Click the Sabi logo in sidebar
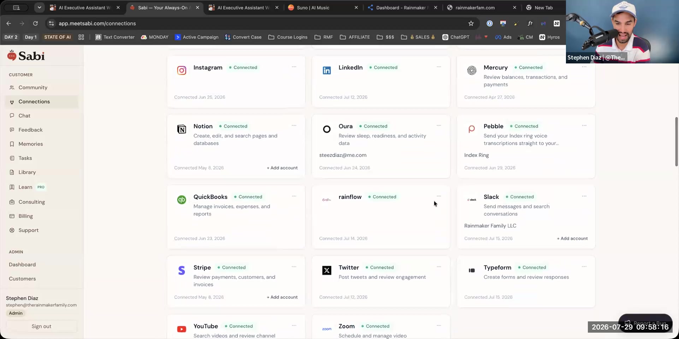Image resolution: width=679 pixels, height=339 pixels. [x=26, y=56]
